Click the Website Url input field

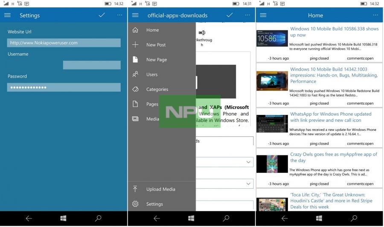tap(64, 43)
